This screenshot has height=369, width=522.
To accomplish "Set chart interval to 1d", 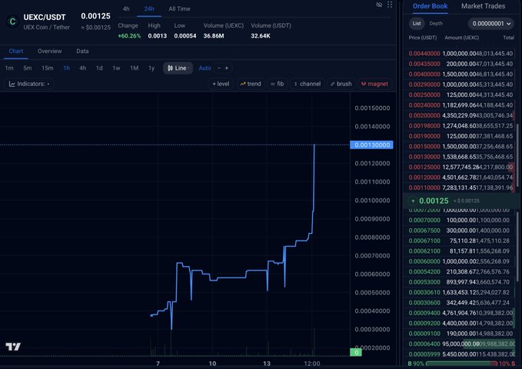I will click(99, 68).
